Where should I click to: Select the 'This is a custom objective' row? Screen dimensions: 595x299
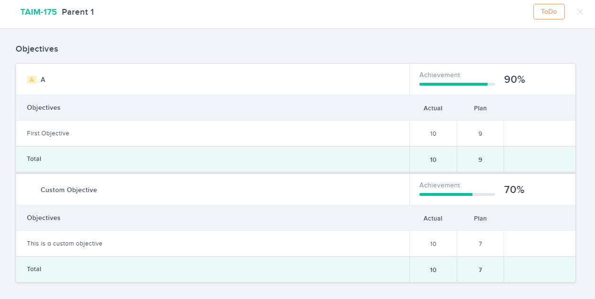pos(65,244)
